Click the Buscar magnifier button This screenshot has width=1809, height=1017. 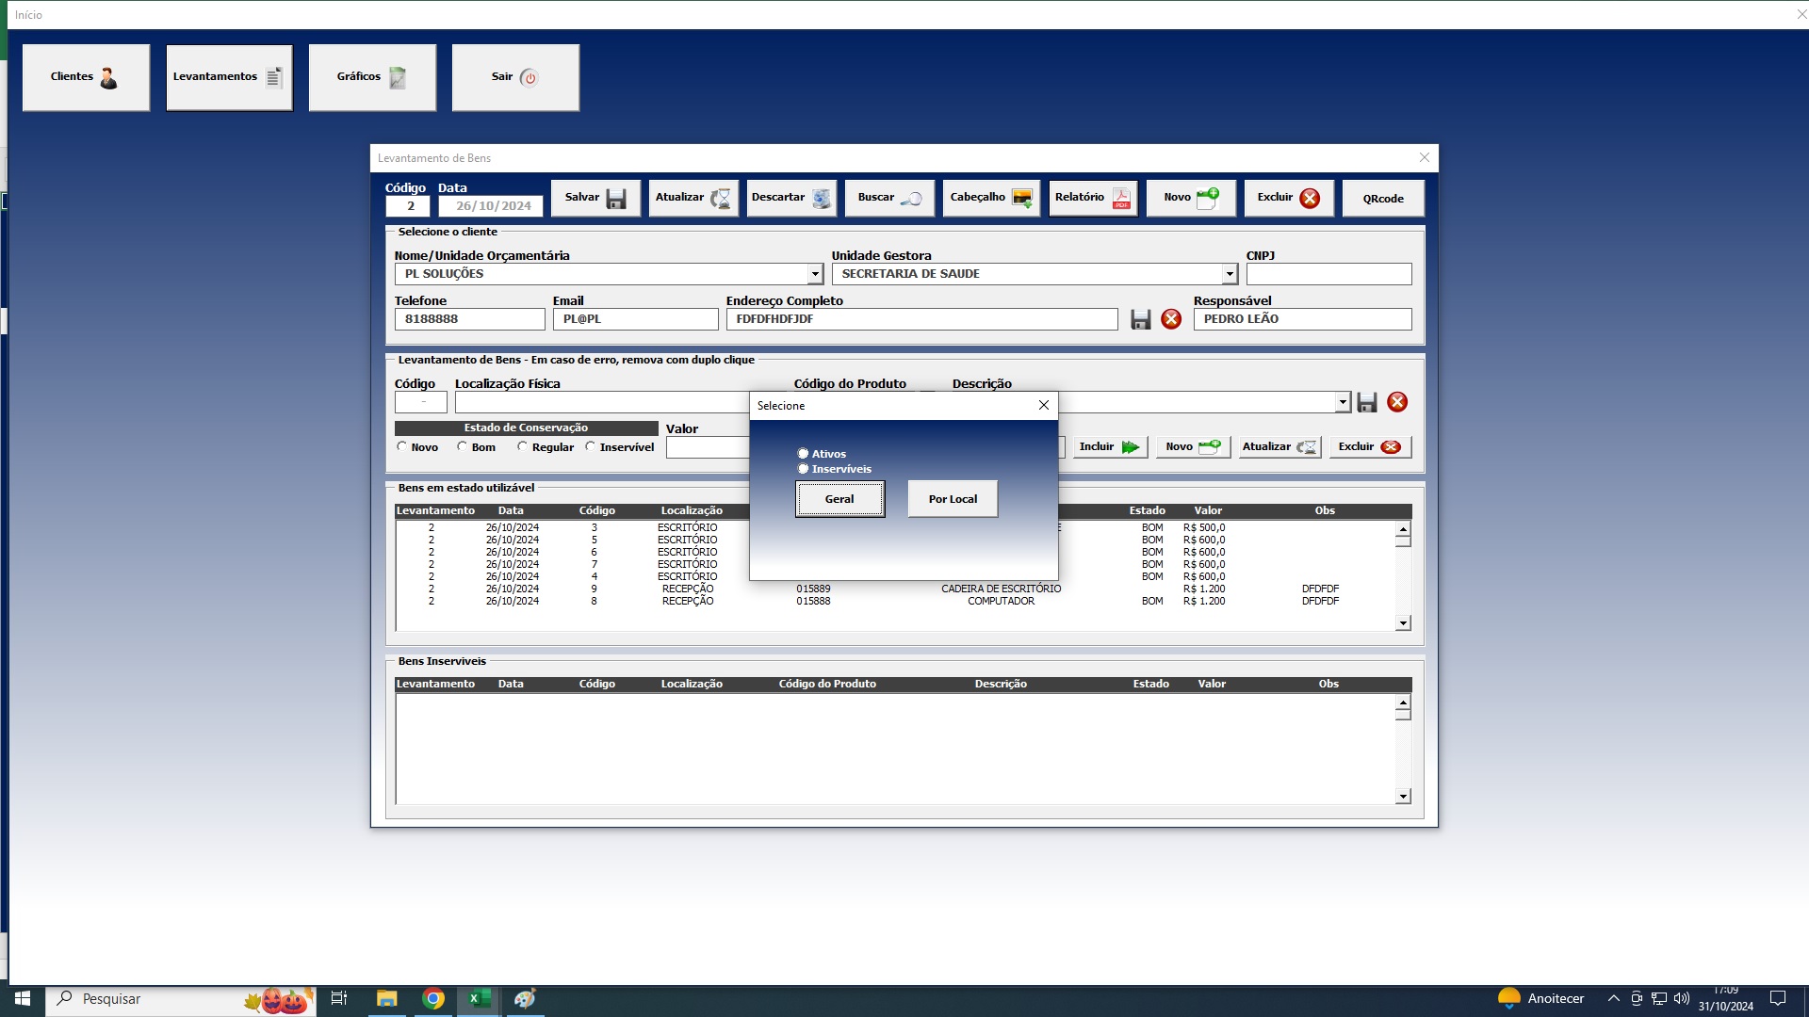click(x=889, y=198)
